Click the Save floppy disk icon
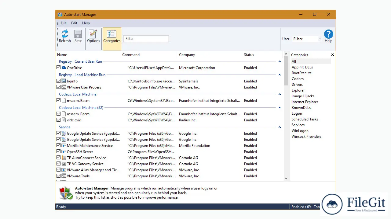The image size is (391, 219). tap(78, 34)
